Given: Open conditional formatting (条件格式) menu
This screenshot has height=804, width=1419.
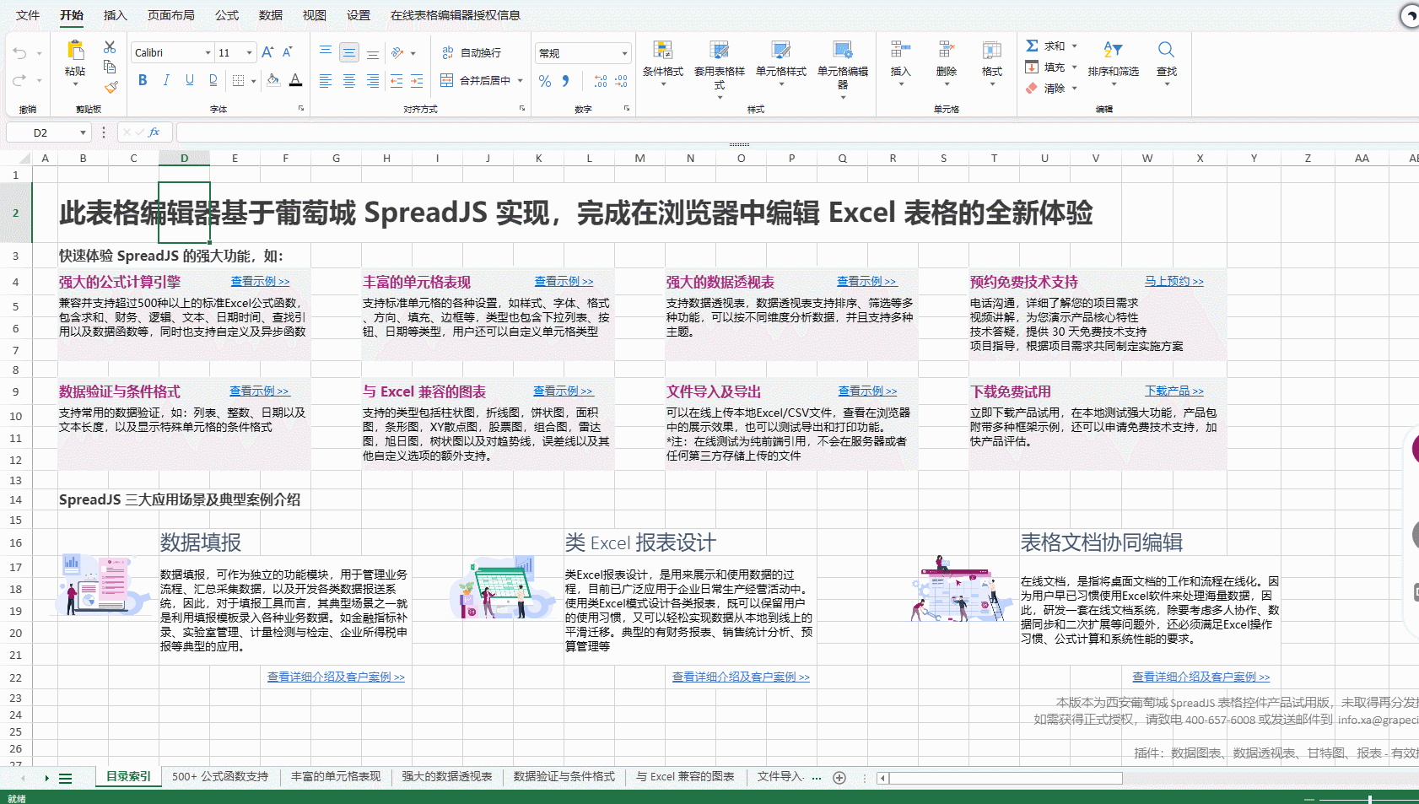Looking at the screenshot, I should [663, 62].
